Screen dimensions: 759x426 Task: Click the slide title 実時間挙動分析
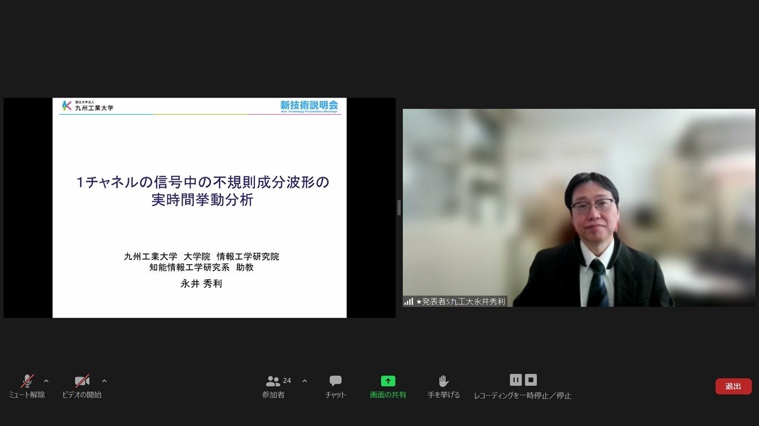[x=202, y=201]
